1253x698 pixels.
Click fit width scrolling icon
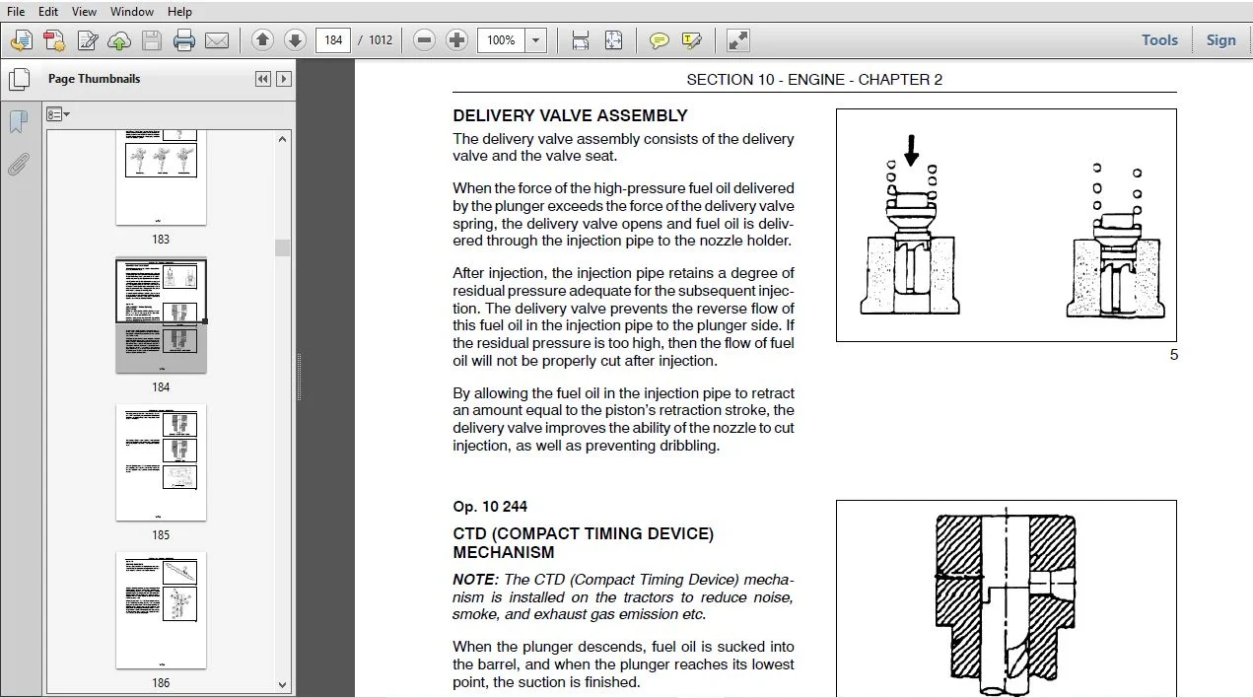[x=581, y=40]
